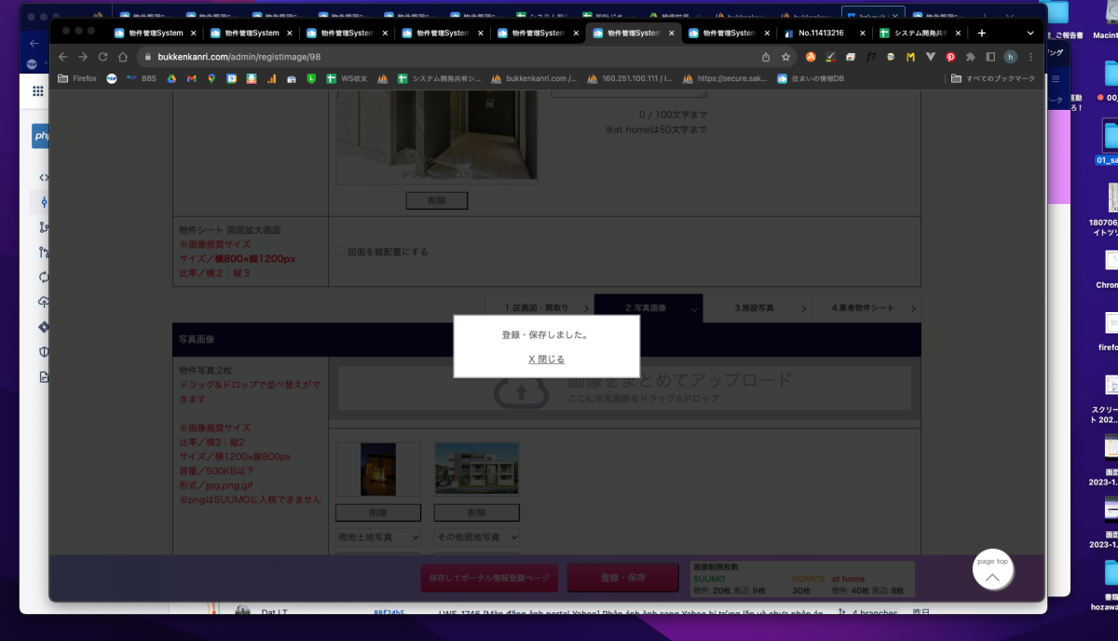Open the Firefox bookmarks folder

point(77,78)
